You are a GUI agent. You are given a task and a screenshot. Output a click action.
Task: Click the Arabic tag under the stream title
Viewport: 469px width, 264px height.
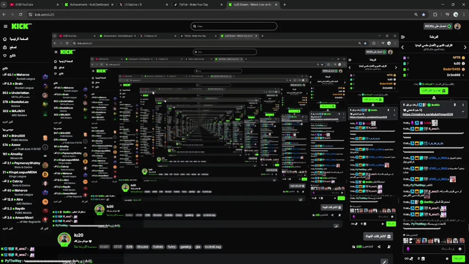pos(104,247)
